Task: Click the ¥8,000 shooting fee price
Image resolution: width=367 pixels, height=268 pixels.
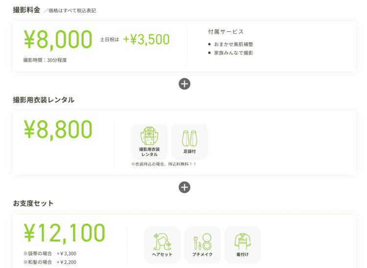Action: pos(58,39)
